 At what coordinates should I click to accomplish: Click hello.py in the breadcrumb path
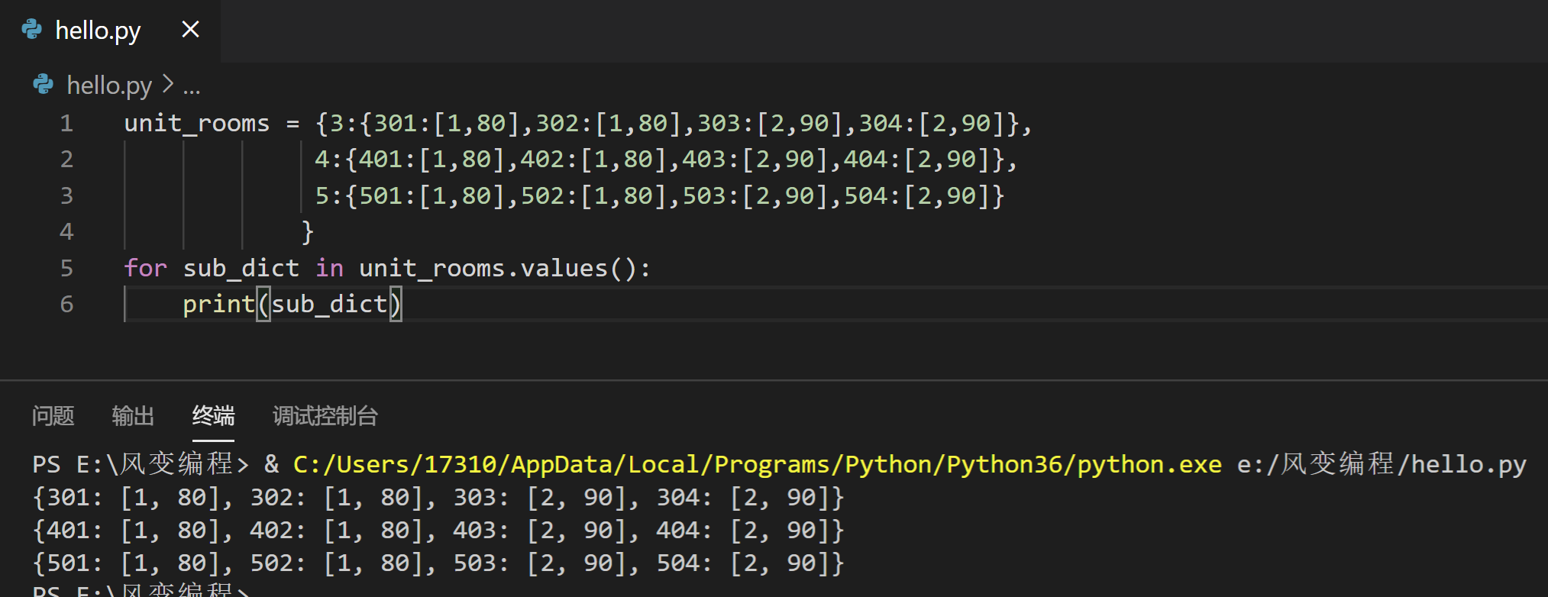point(109,85)
